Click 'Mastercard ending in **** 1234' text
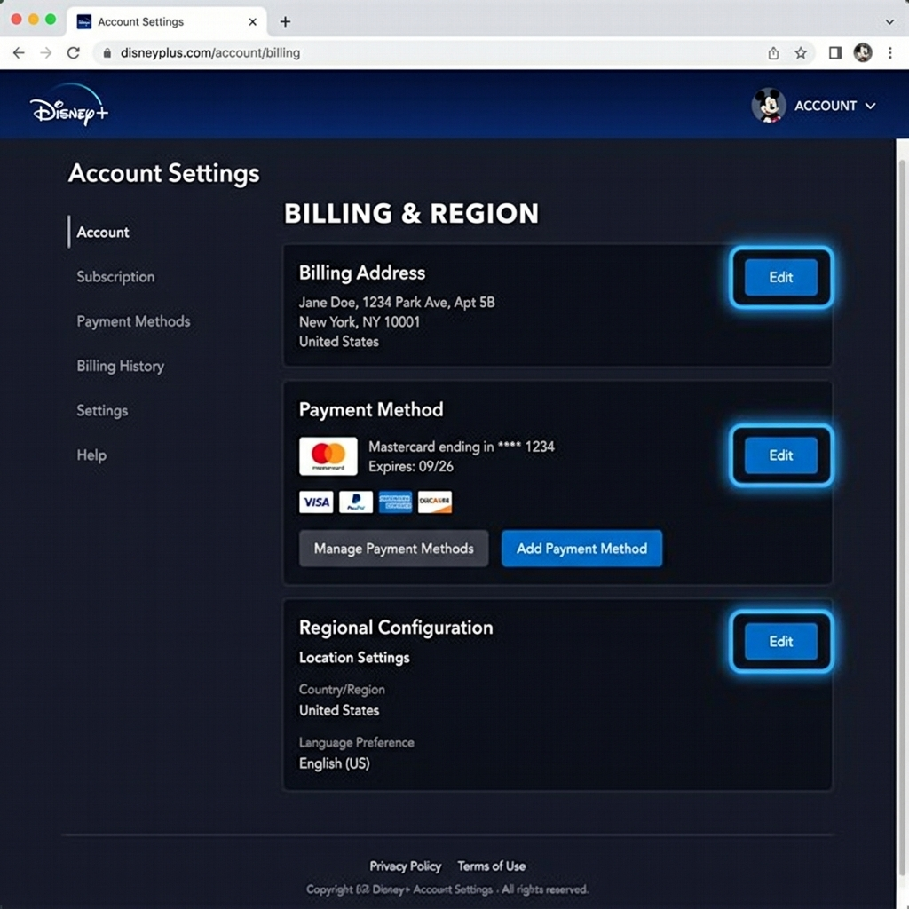Screen dimensions: 909x909 [462, 447]
